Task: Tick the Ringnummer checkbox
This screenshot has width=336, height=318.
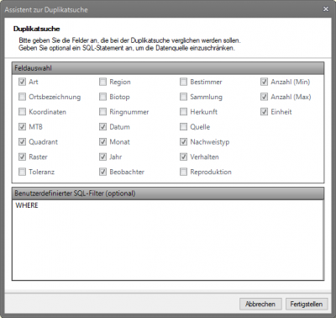Action: click(x=102, y=112)
